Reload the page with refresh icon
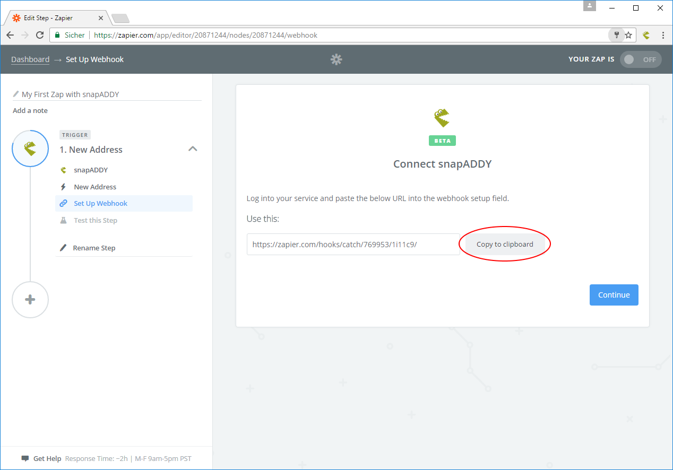Image resolution: width=673 pixels, height=470 pixels. pos(40,35)
